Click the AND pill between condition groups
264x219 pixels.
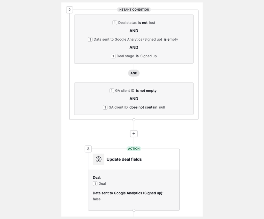[134, 73]
